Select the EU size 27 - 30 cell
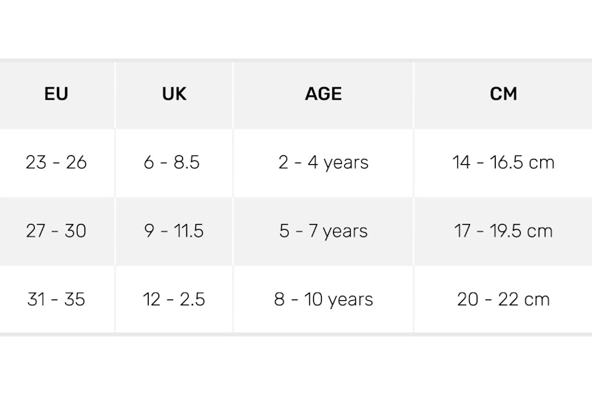Viewport: 592px width, 394px height. coord(56,231)
